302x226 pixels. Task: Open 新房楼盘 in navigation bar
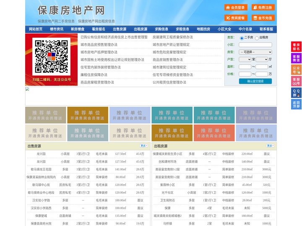click(78, 29)
